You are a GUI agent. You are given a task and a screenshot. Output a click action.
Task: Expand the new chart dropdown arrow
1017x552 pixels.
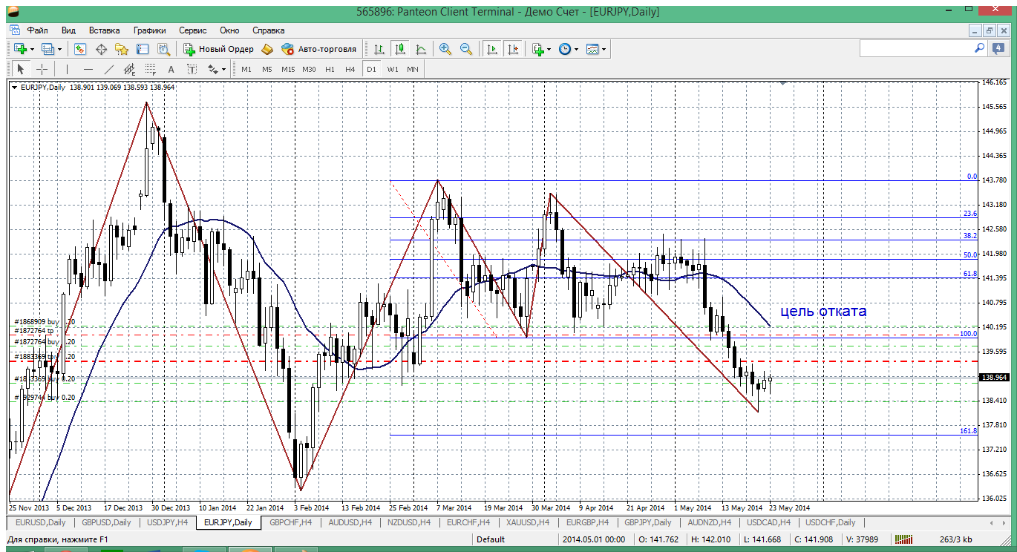click(32, 50)
